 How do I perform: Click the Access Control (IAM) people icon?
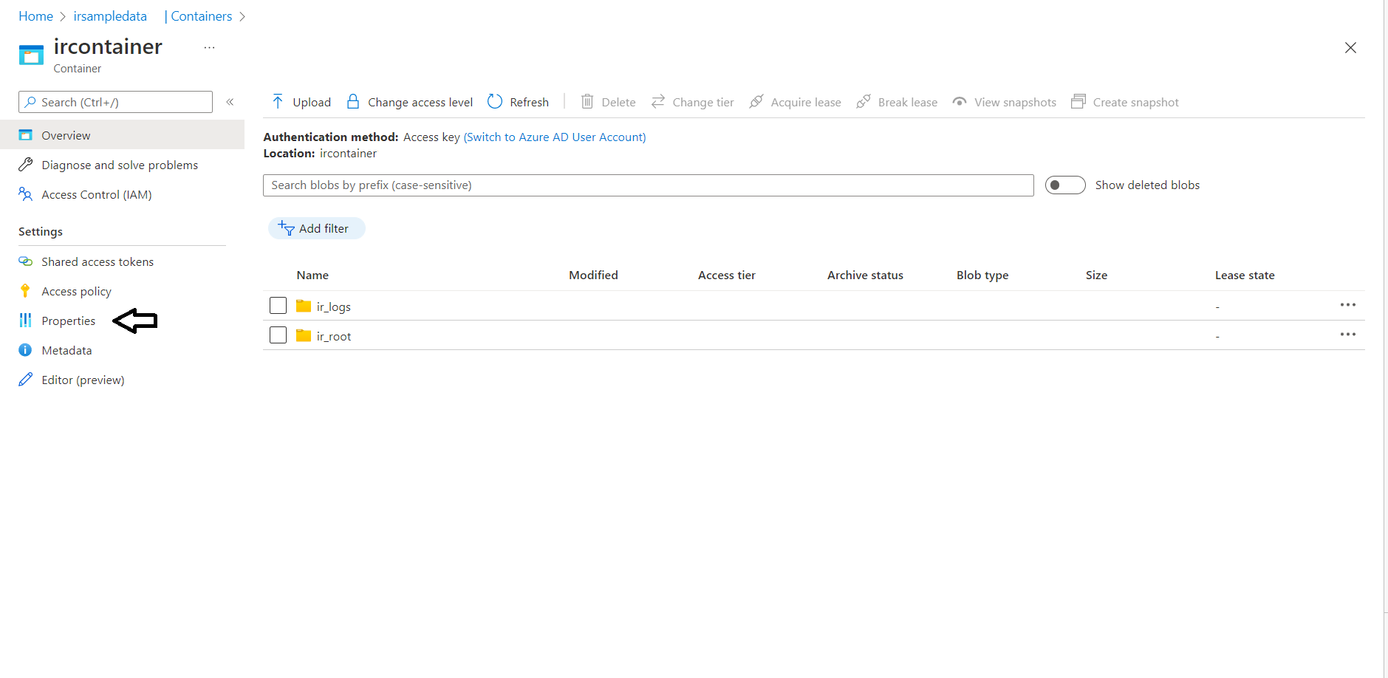[26, 194]
